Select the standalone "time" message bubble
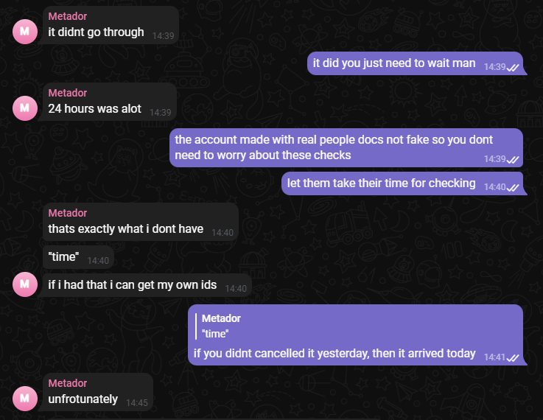 point(78,257)
